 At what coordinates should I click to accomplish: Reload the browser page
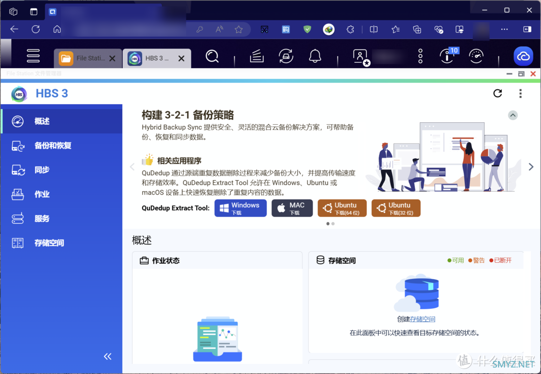click(36, 30)
